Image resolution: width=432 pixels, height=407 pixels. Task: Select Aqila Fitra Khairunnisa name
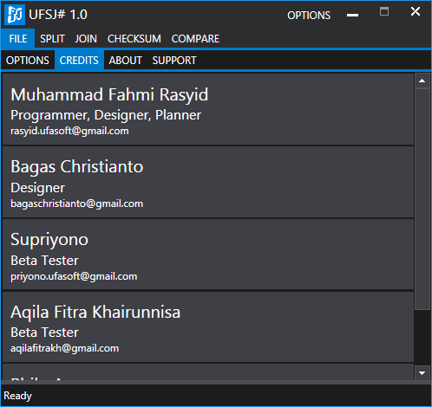[95, 313]
